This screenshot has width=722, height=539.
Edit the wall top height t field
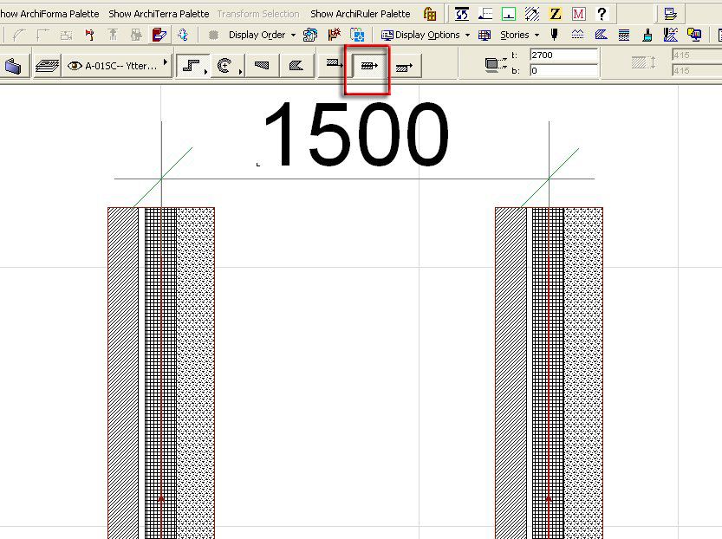coord(563,55)
